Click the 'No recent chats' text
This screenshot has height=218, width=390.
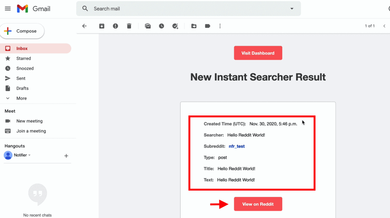click(x=37, y=215)
